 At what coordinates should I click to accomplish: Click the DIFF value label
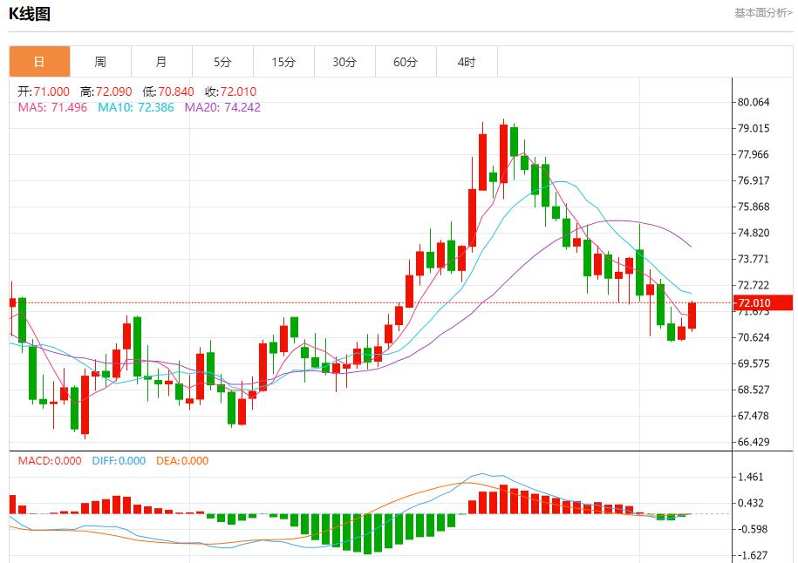point(119,461)
